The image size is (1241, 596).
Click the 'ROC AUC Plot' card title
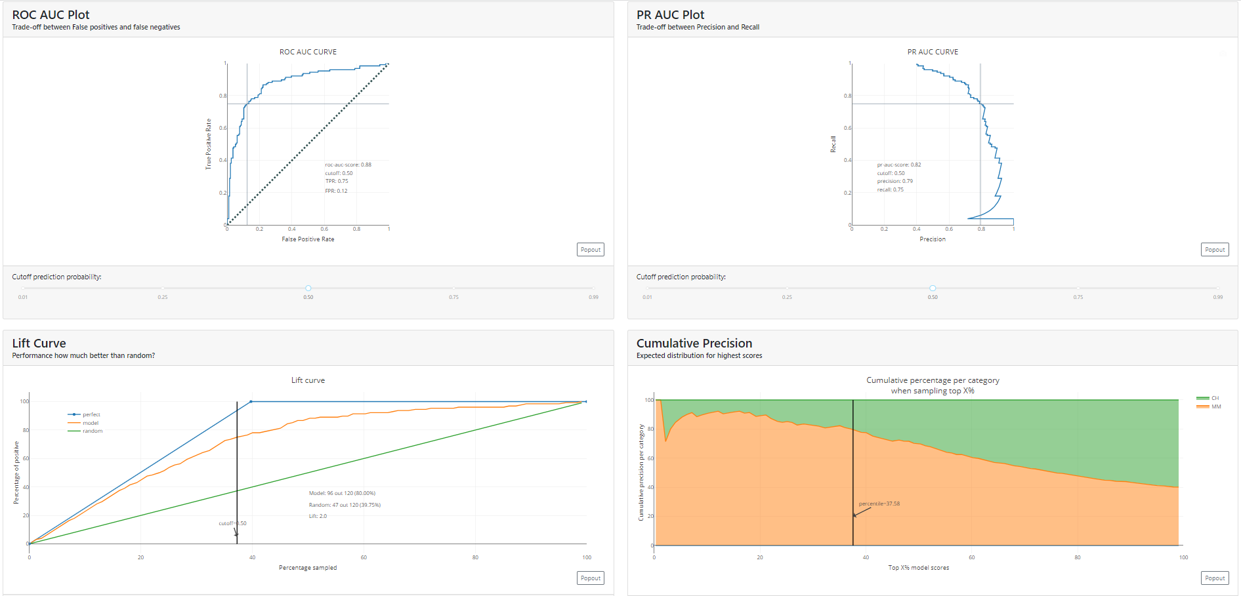[x=51, y=14]
